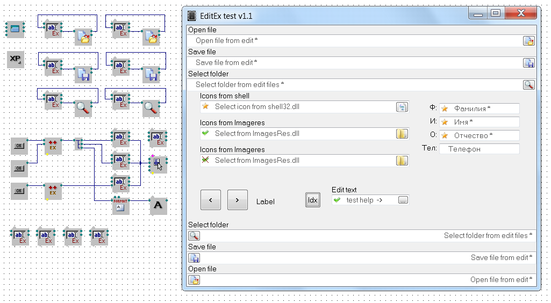Click open-file icon in top 'Open file from edit' row
The height and width of the screenshot is (303, 551).
coord(528,41)
